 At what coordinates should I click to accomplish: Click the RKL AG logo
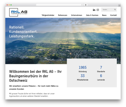pos(18,12)
